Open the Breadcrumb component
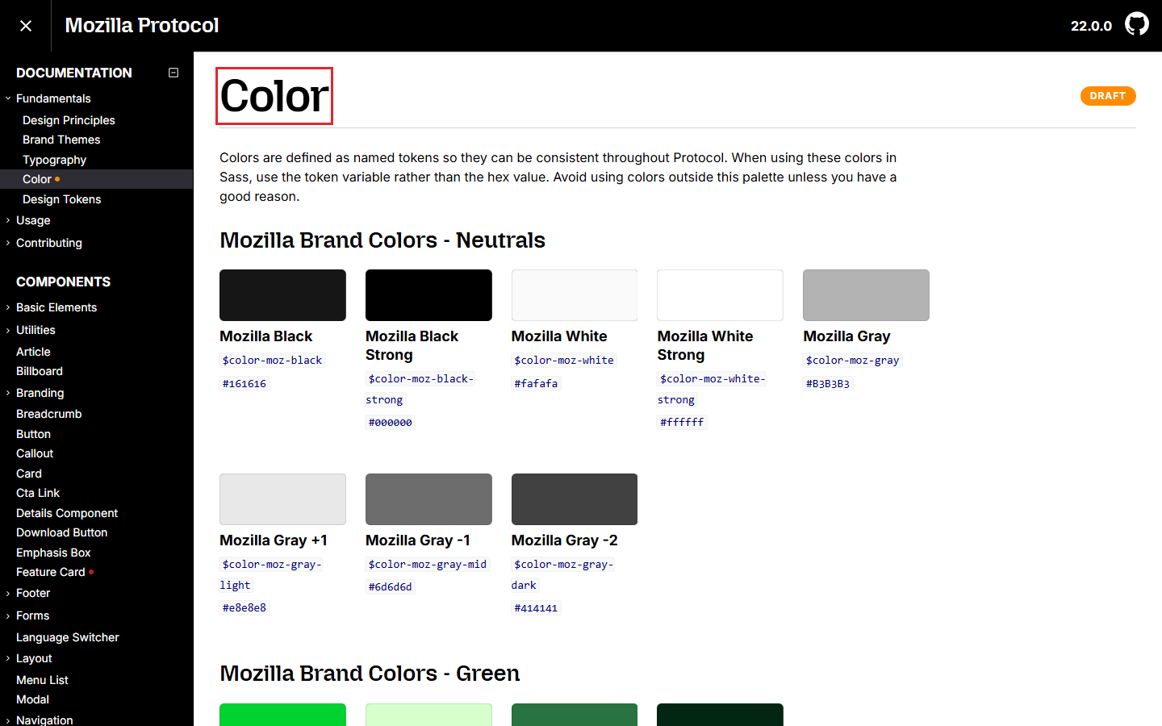 point(48,414)
